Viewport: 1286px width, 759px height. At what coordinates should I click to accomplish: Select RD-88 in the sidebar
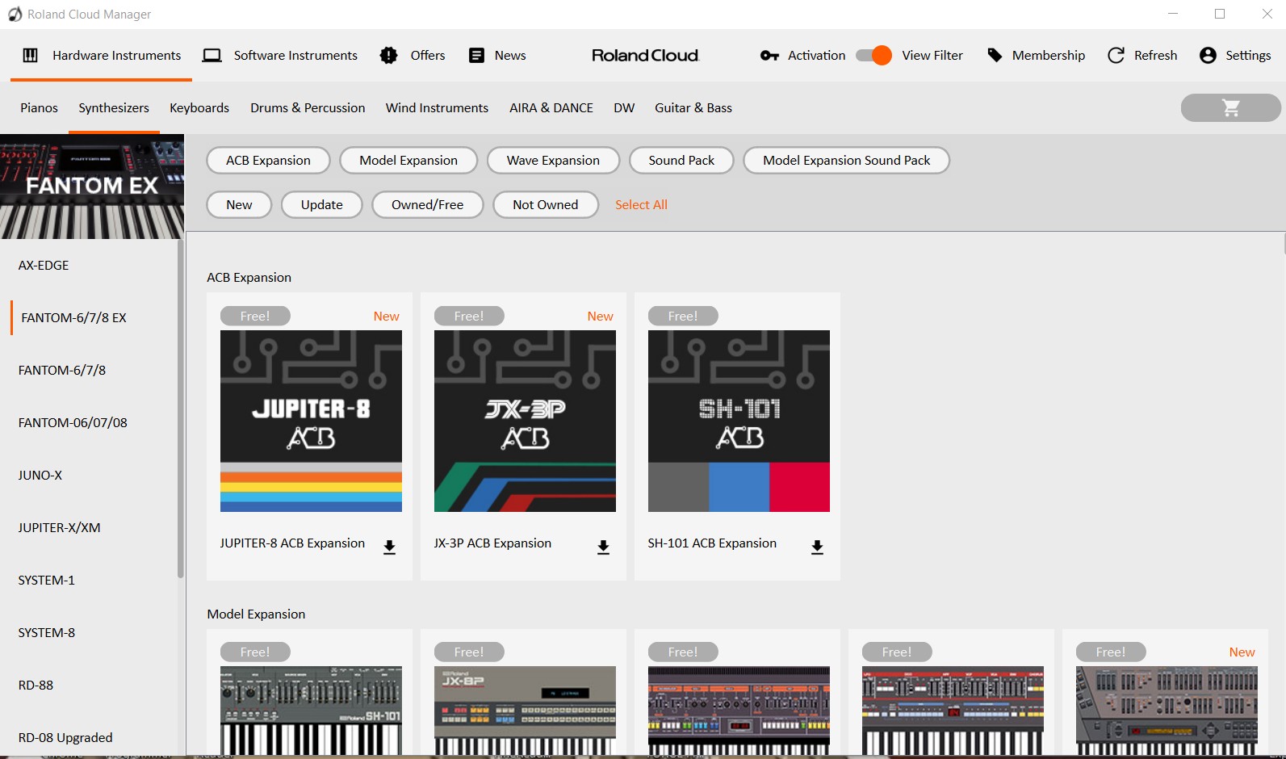coord(36,685)
